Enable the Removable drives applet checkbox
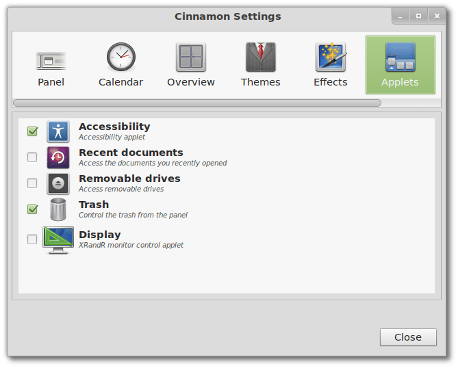The height and width of the screenshot is (368, 458). click(32, 183)
